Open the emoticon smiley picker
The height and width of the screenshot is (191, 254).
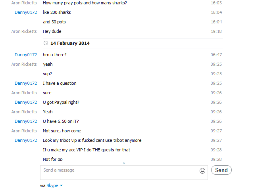click(x=202, y=171)
